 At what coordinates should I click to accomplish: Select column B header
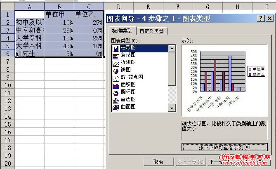point(59,7)
